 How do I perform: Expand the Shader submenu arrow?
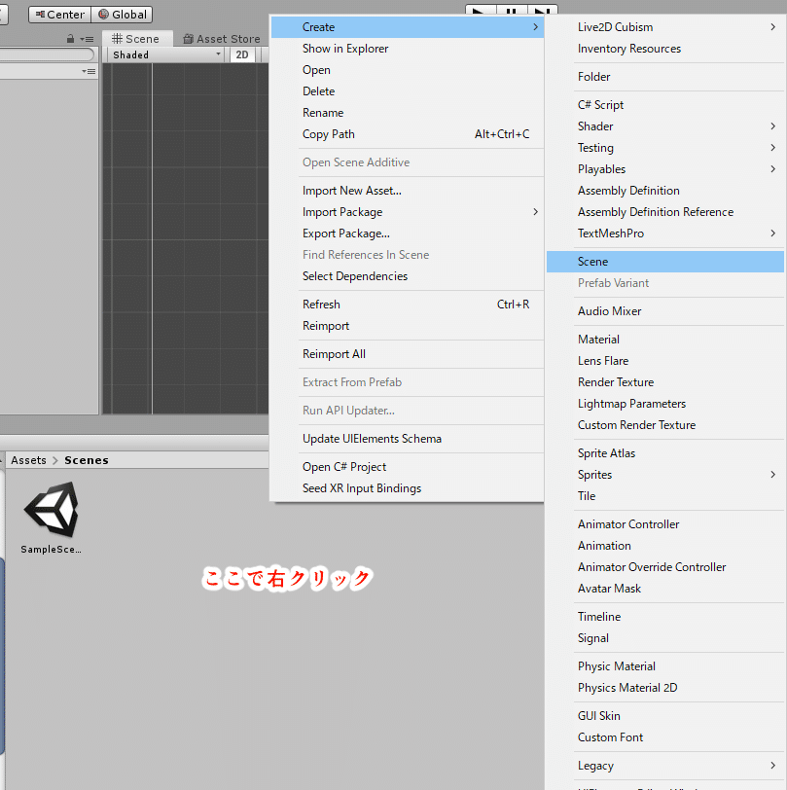pos(772,126)
